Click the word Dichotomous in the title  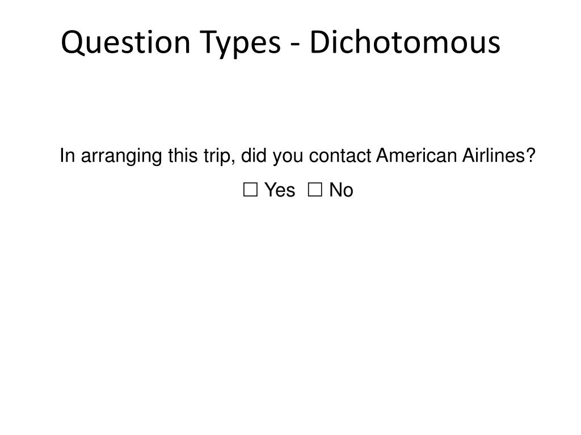point(405,42)
